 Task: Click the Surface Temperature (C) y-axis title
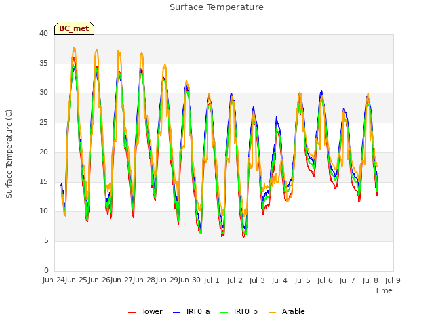tap(9, 154)
